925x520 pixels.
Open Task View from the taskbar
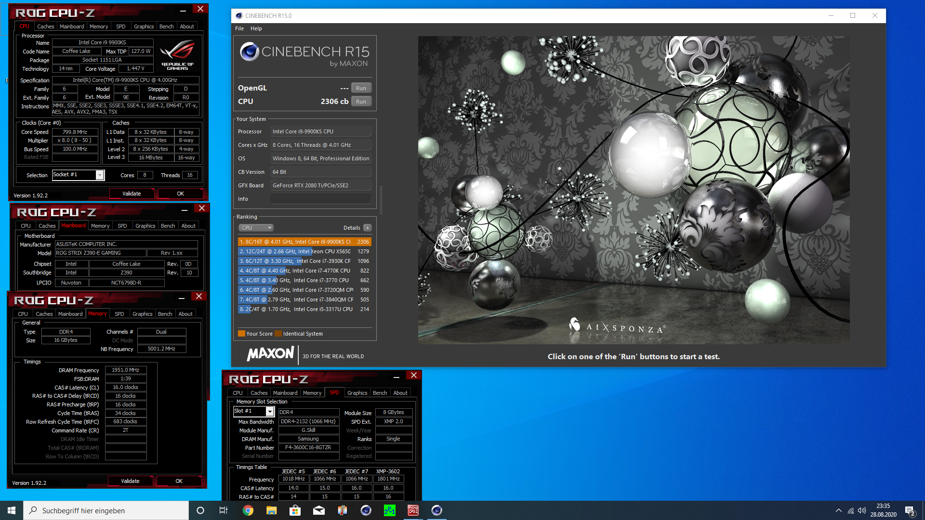(x=224, y=510)
